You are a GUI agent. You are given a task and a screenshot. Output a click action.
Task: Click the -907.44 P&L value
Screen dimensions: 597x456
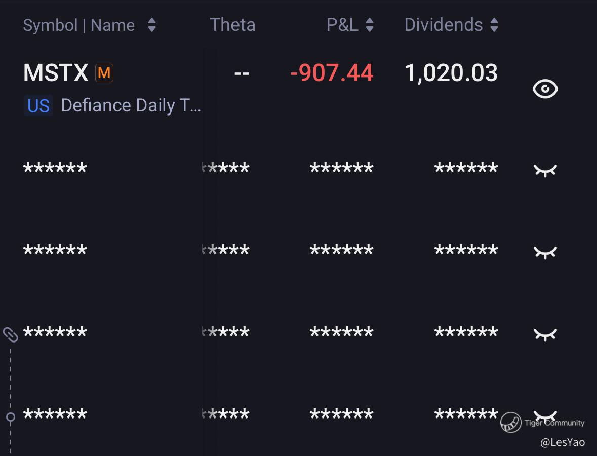(332, 73)
